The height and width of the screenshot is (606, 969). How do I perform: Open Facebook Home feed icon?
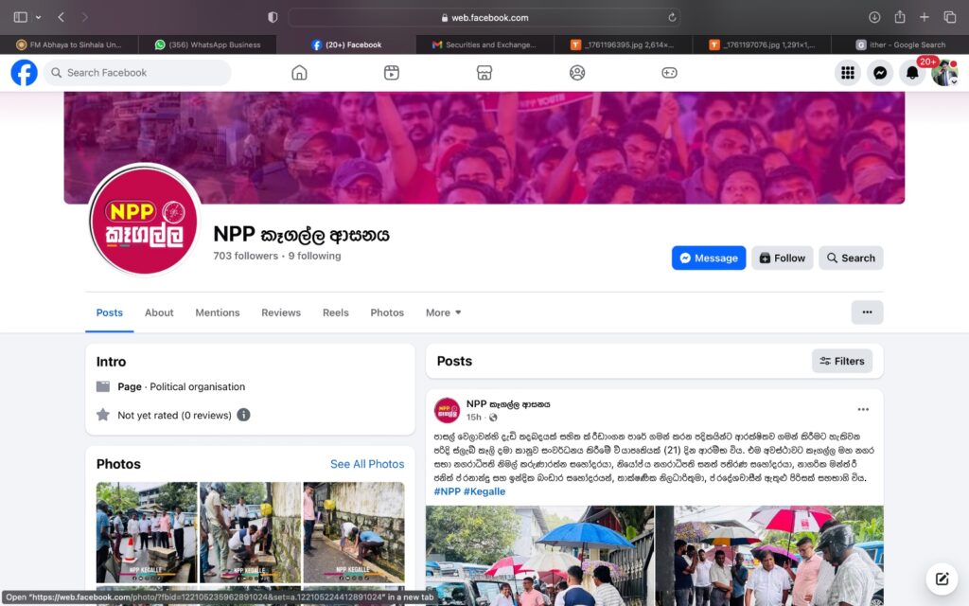299,73
